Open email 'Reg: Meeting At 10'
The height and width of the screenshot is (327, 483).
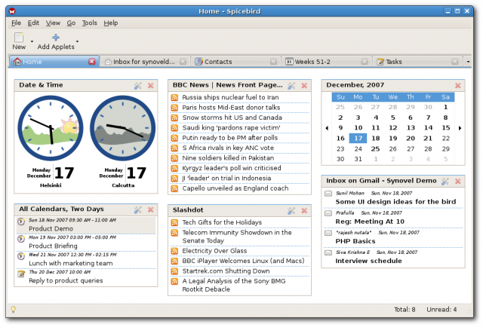point(370,222)
